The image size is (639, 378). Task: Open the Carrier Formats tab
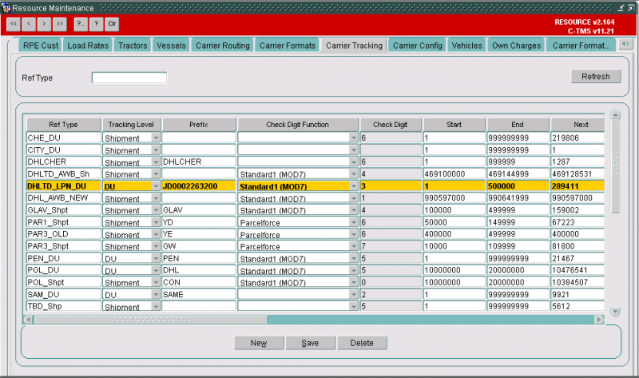[x=288, y=46]
